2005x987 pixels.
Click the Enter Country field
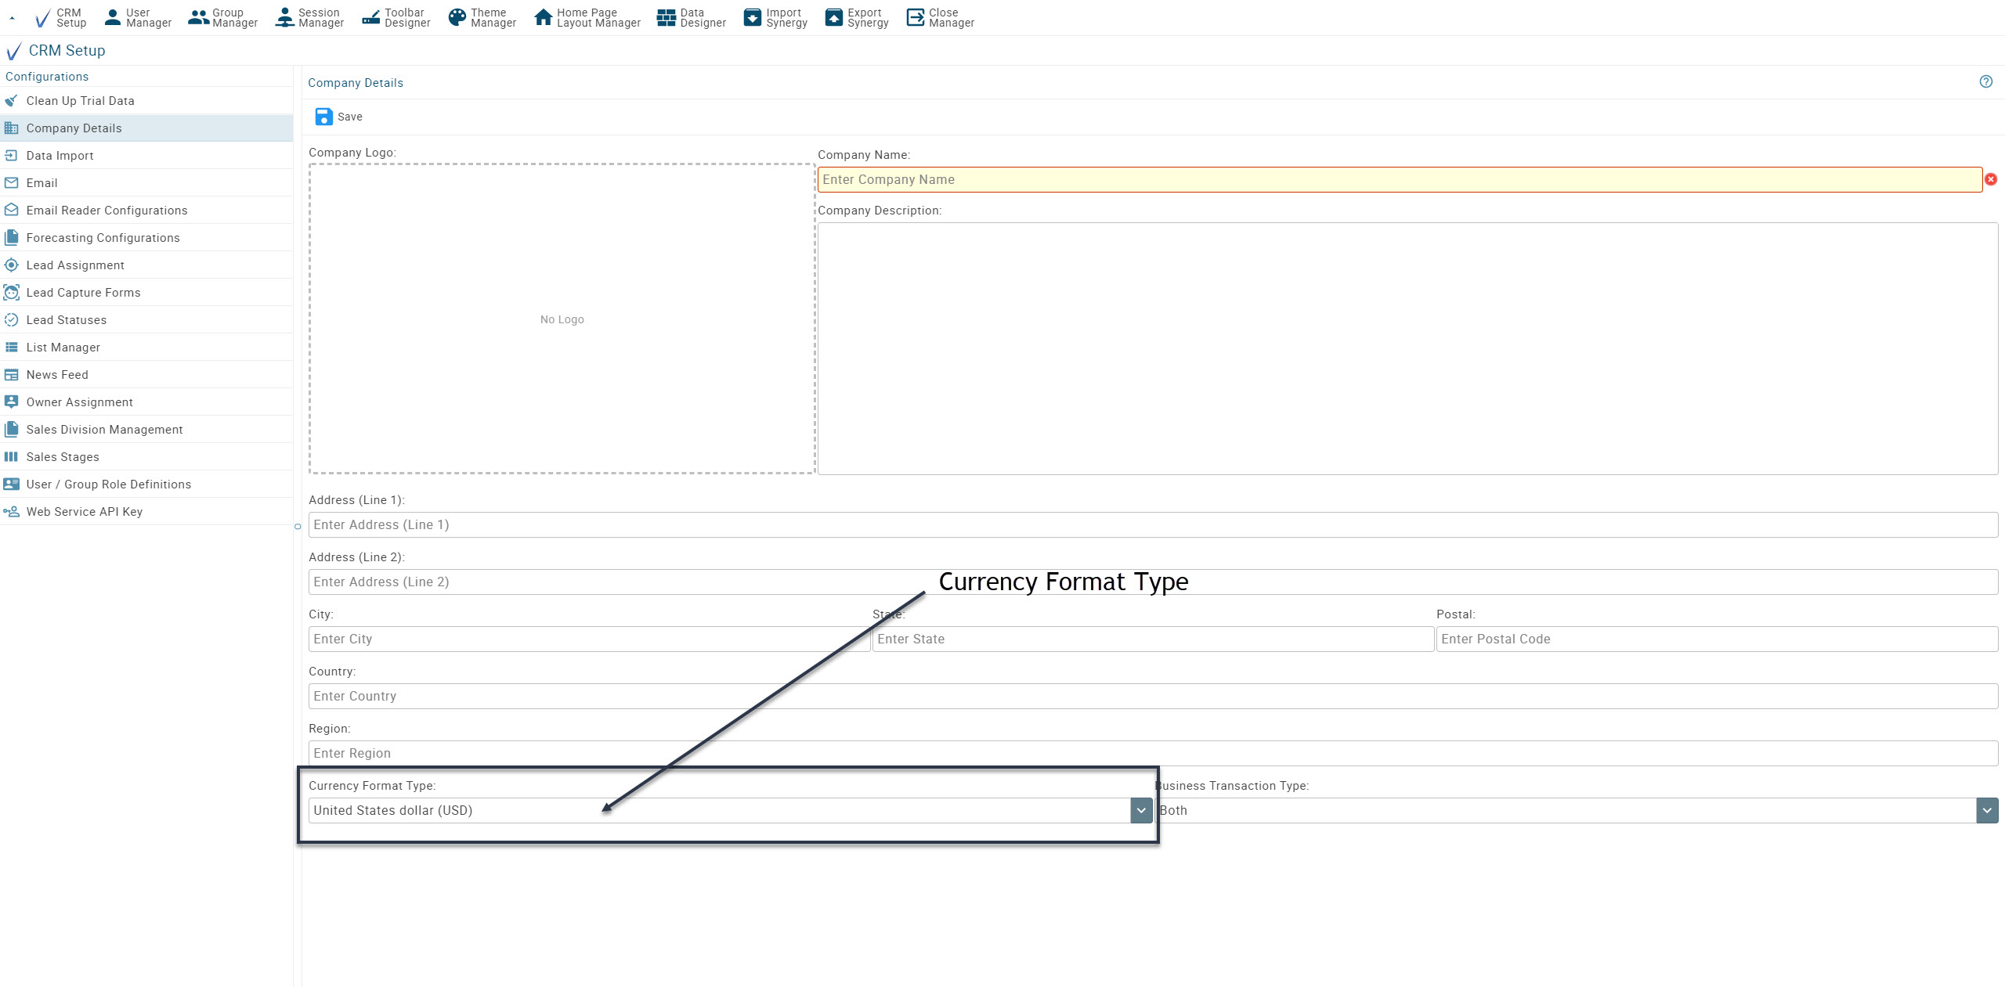coord(1153,696)
